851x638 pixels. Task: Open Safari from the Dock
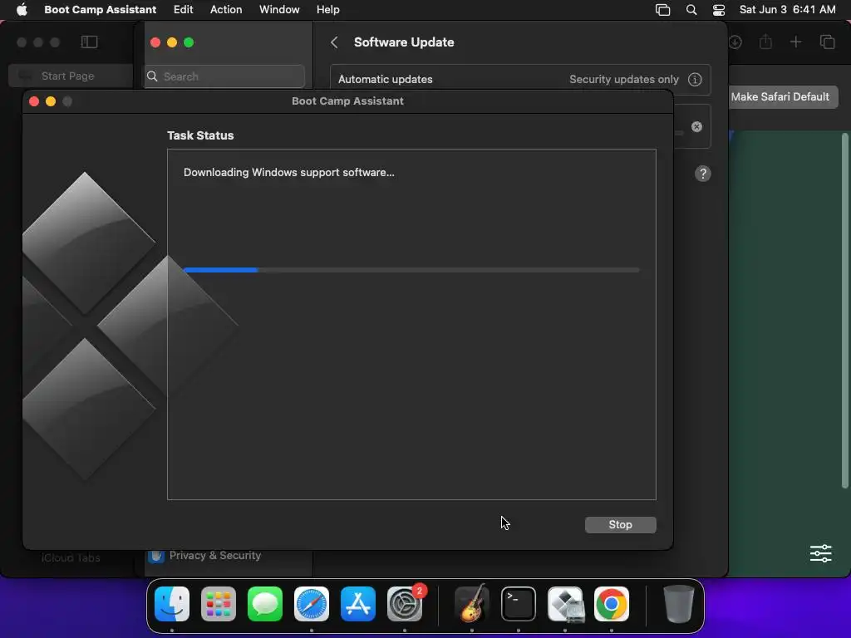(312, 604)
